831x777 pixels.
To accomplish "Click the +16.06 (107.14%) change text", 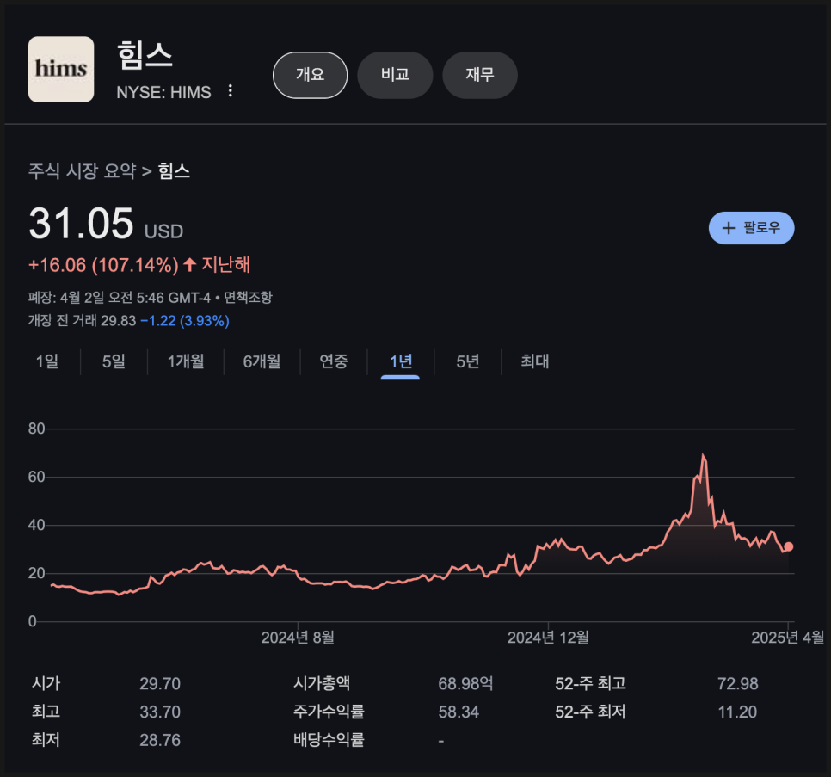I will [103, 265].
